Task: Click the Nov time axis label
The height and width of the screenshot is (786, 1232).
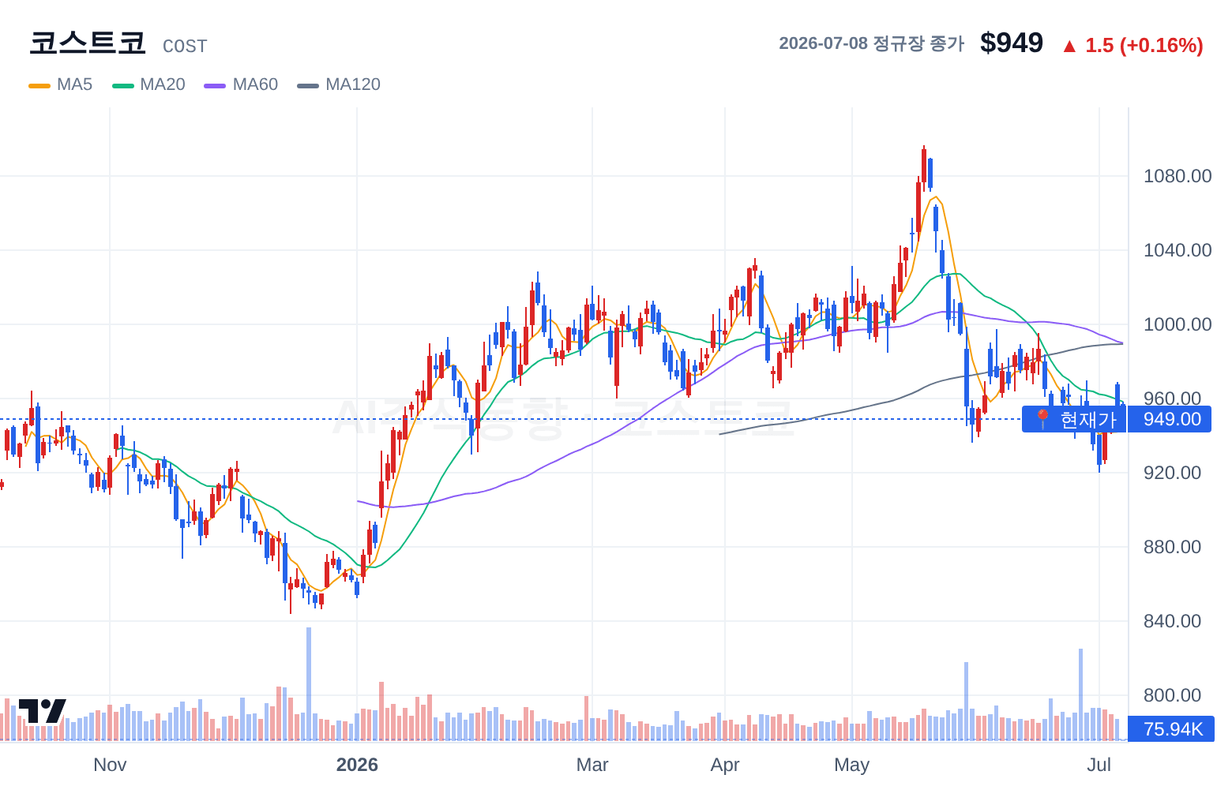Action: [110, 765]
